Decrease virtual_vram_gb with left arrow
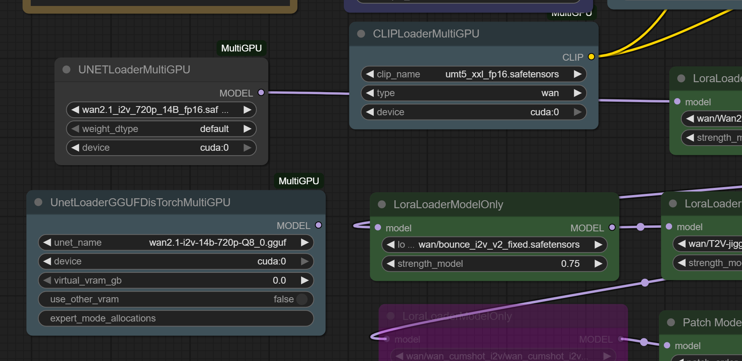 coord(47,280)
